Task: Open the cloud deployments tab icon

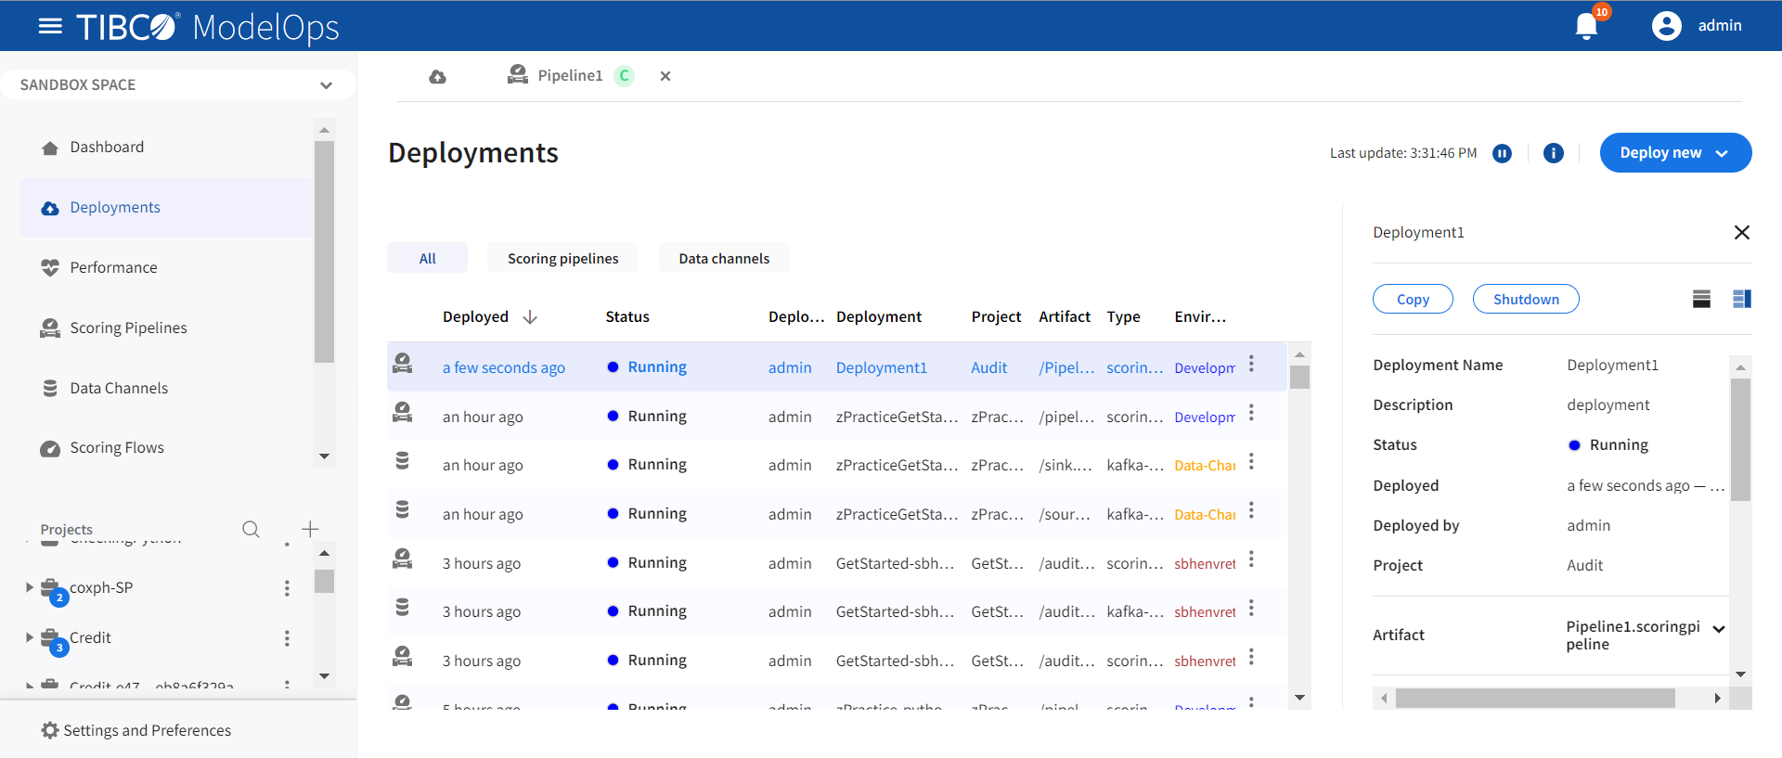Action: pyautogui.click(x=437, y=76)
